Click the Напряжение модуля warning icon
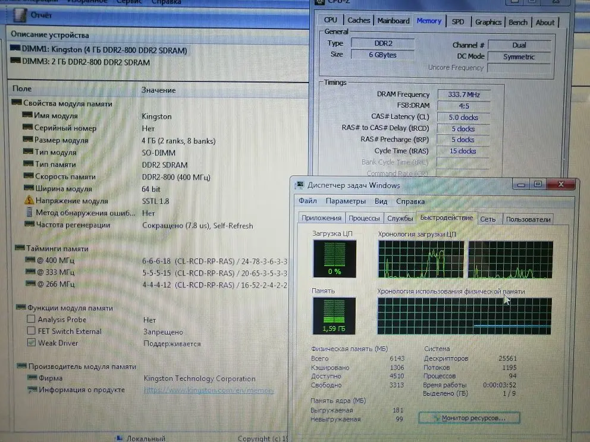 [29, 200]
